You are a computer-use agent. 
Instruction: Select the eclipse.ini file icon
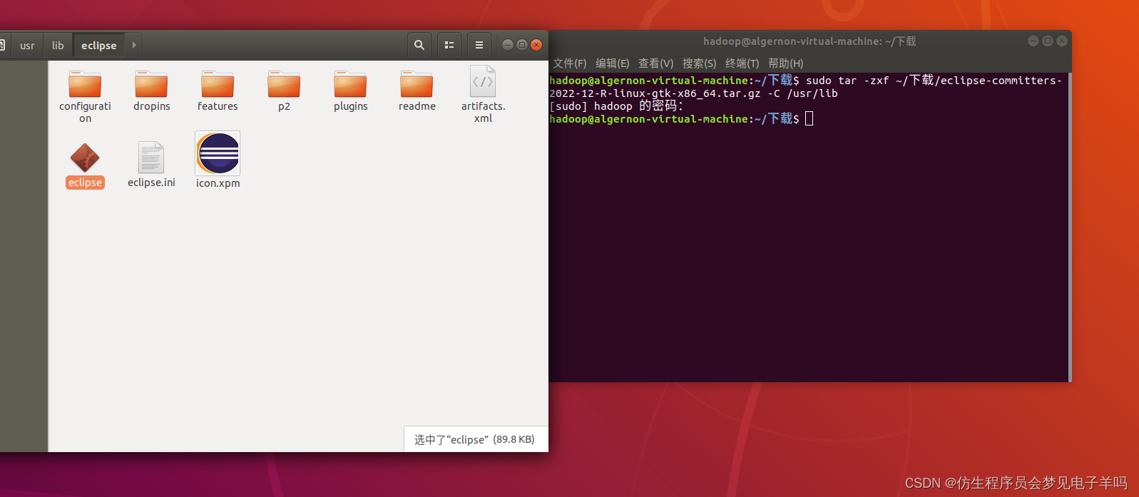tap(151, 157)
